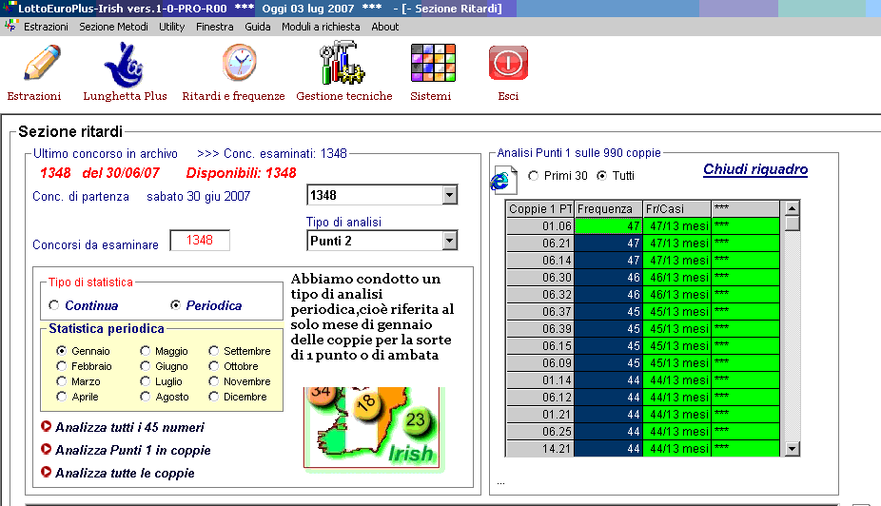This screenshot has width=881, height=506.
Task: Choose the Ottobre month radio button
Action: [213, 365]
